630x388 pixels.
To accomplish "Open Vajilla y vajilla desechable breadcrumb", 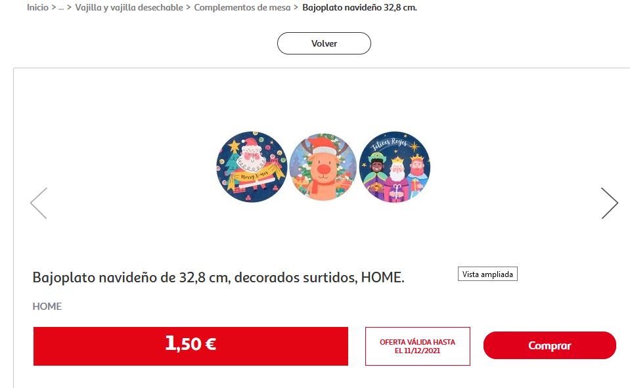I will (129, 7).
